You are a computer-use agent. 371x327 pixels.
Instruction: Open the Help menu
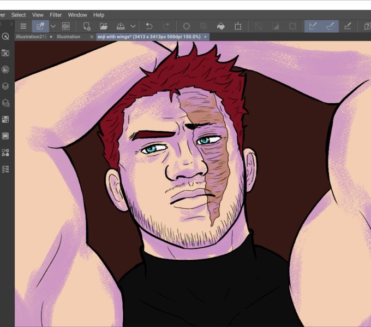click(99, 15)
